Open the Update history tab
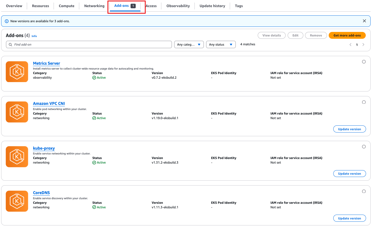 coord(212,6)
